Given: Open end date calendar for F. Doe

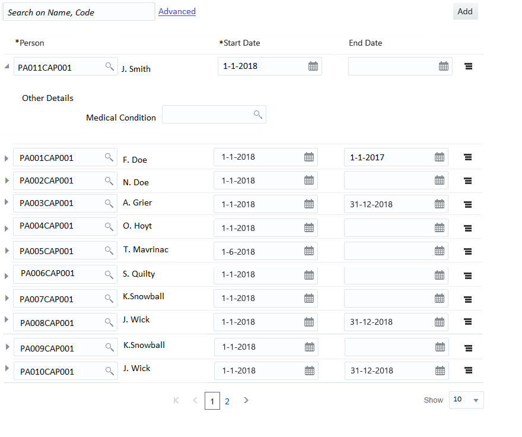Looking at the screenshot, I should [x=440, y=157].
